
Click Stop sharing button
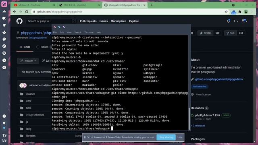pyautogui.click(x=166, y=137)
